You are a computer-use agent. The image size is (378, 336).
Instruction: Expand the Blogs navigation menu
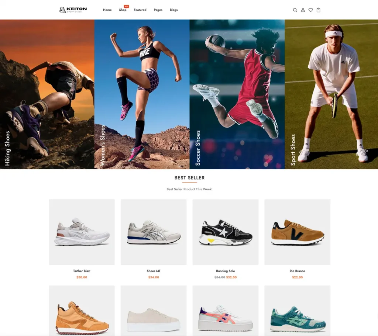tap(173, 10)
